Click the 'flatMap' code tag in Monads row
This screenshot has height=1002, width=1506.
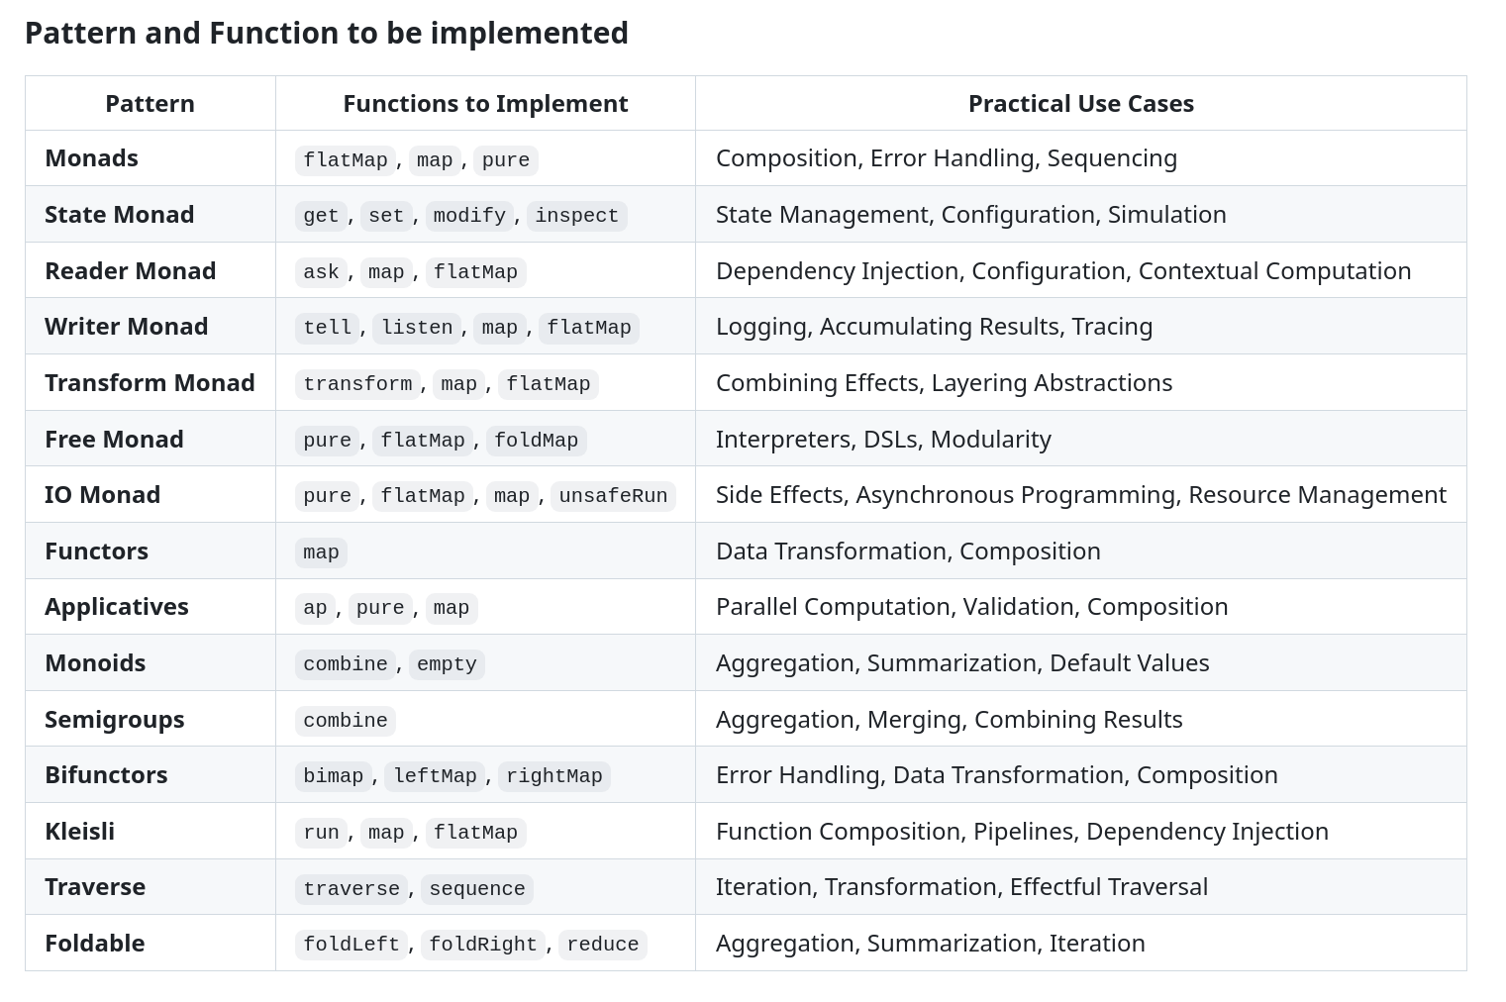pos(346,159)
